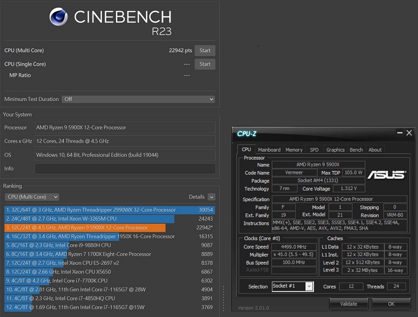418x317 pixels.
Task: Switch to the Memory tab in CPU-Z
Action: (x=294, y=150)
